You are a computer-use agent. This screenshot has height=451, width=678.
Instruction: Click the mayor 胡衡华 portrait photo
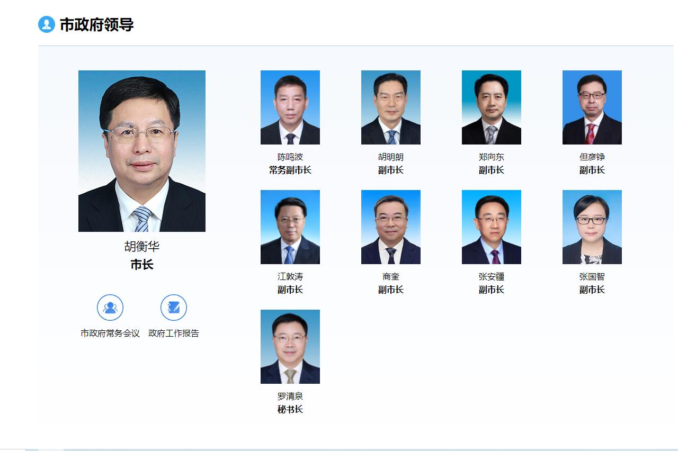coord(142,151)
